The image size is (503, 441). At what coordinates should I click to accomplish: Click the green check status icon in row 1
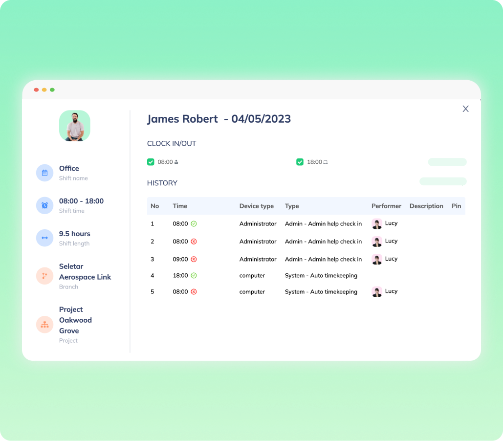[x=194, y=223]
